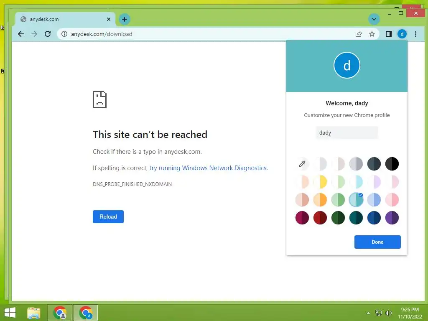This screenshot has width=428, height=321.
Task: Choose the pale lavender theme swatch
Action: [374, 182]
